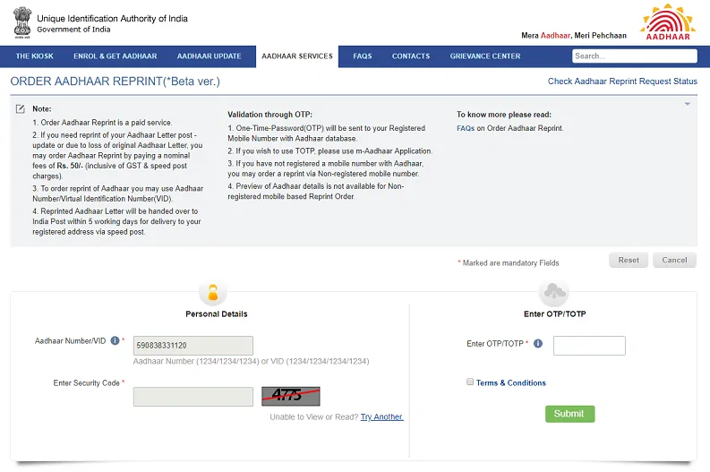Open ENROL & GET AADHAAR menu
The width and height of the screenshot is (710, 472).
point(115,56)
